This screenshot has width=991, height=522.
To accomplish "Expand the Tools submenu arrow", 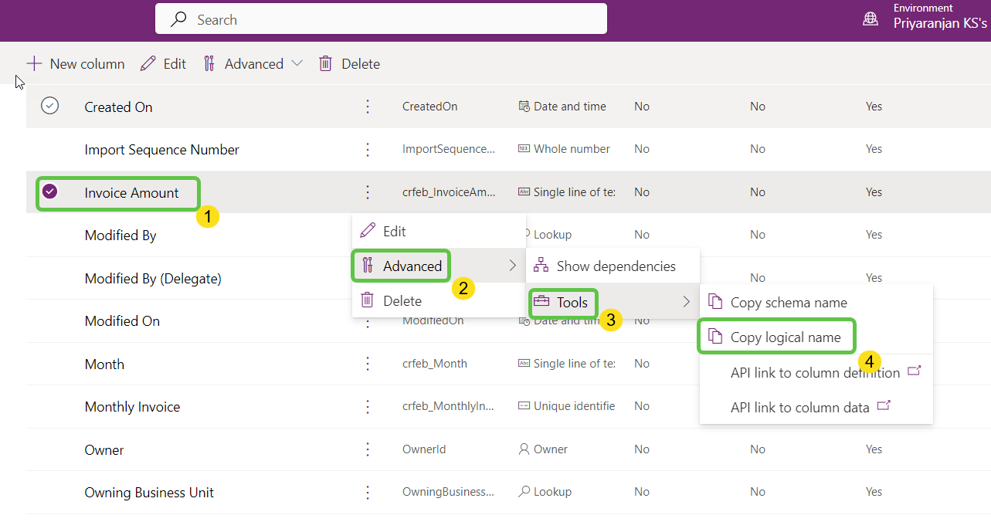I will [686, 303].
